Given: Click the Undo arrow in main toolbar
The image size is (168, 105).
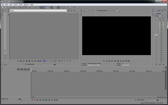Looking at the screenshot, I should (x=30, y=8).
